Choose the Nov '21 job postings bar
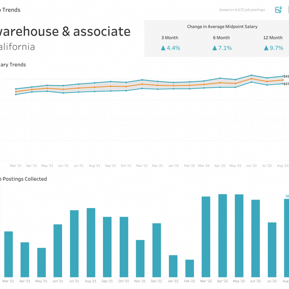Image resolution: width=289 pixels, height=289 pixels. [140, 259]
